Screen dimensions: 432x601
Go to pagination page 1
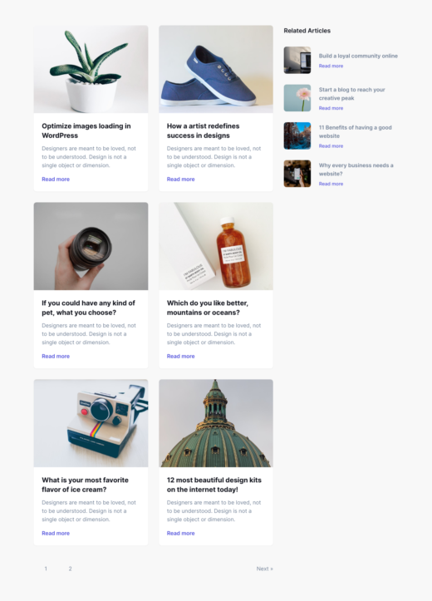click(46, 569)
